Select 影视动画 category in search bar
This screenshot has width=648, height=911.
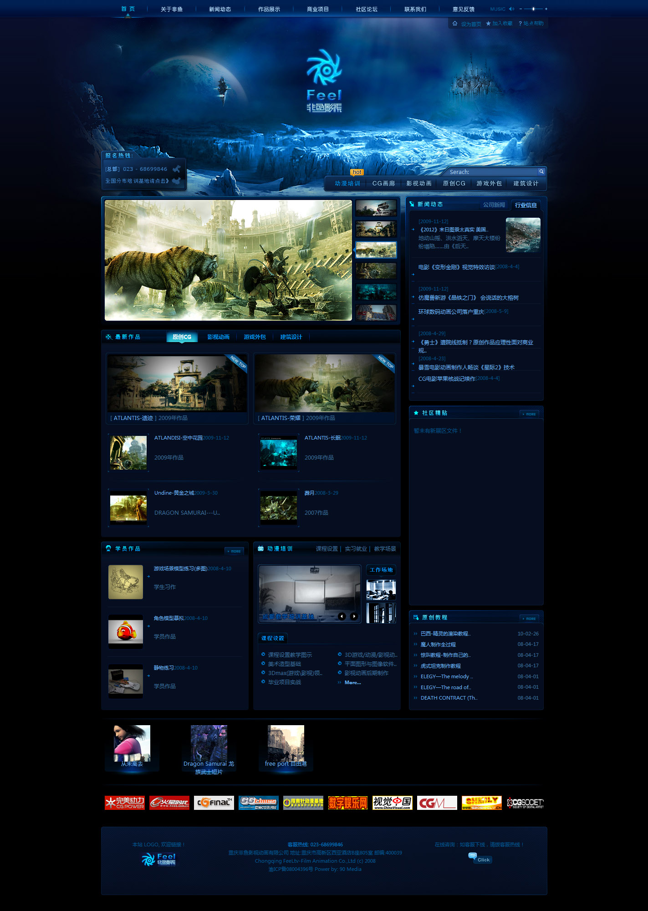coord(419,183)
